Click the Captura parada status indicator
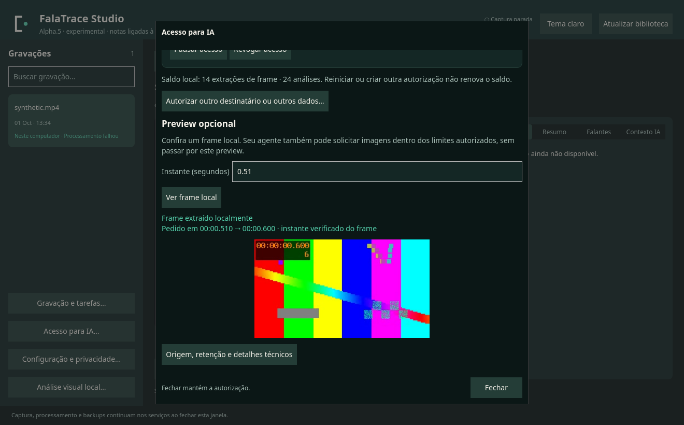This screenshot has width=684, height=425. 508,20
